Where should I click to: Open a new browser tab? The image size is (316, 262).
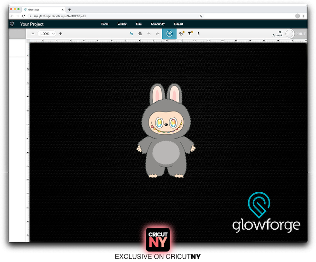pos(70,9)
